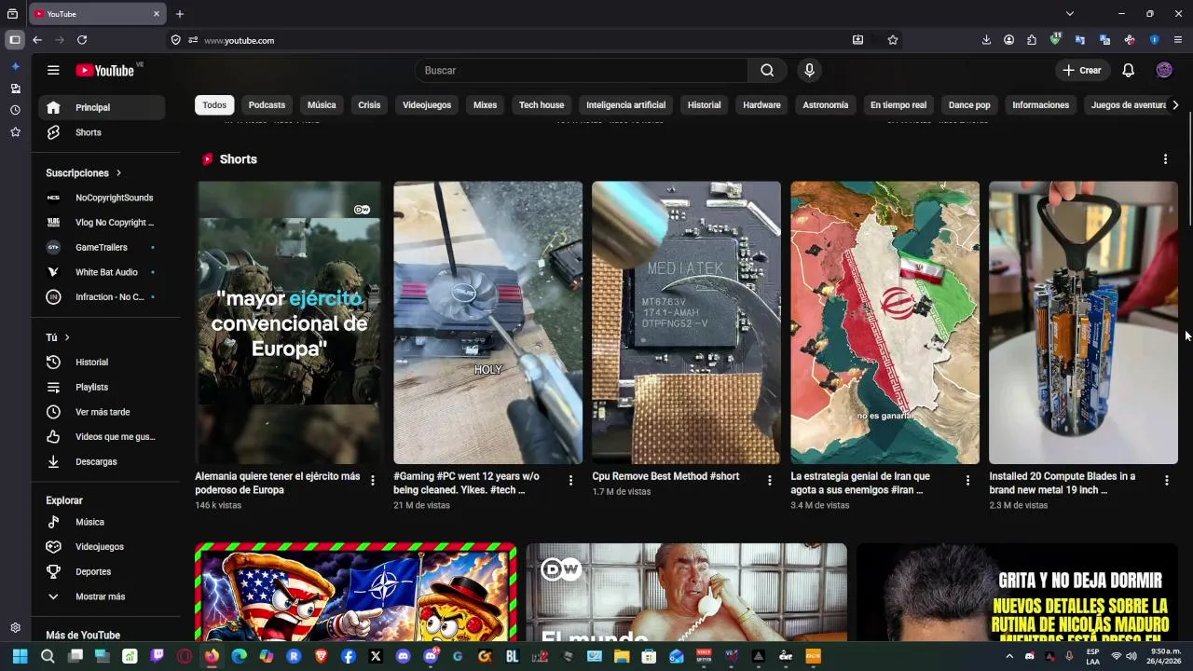Open the Infraction - No C... subscription
This screenshot has width=1193, height=671.
coord(102,297)
